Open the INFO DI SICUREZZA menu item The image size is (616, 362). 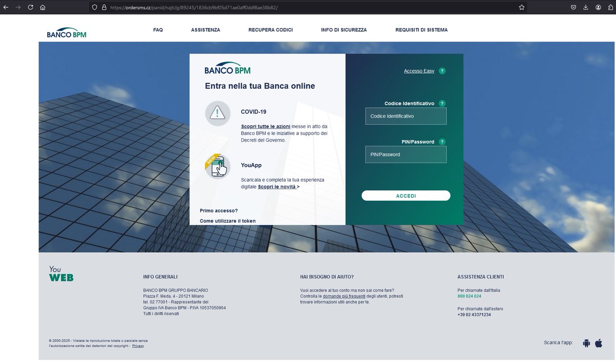344,30
